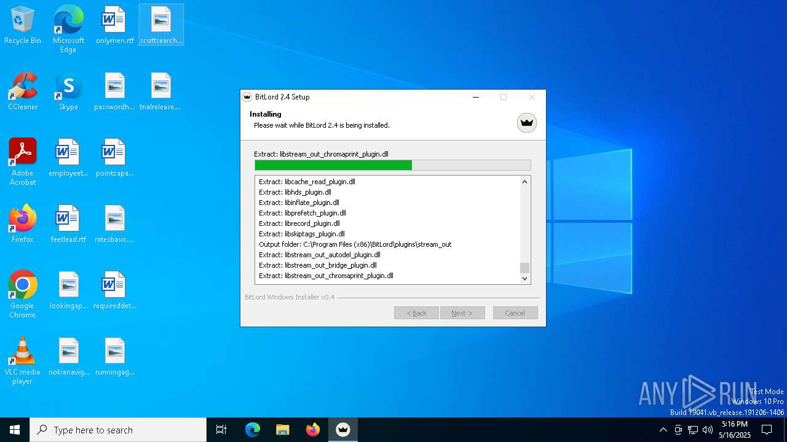The image size is (787, 442).
Task: Open Adobe Acrobat desktop shortcut
Action: tap(23, 162)
